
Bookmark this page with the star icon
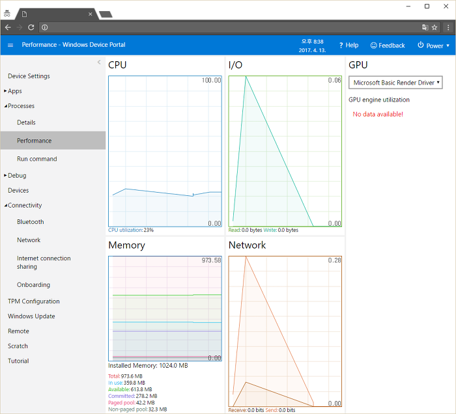pos(435,27)
